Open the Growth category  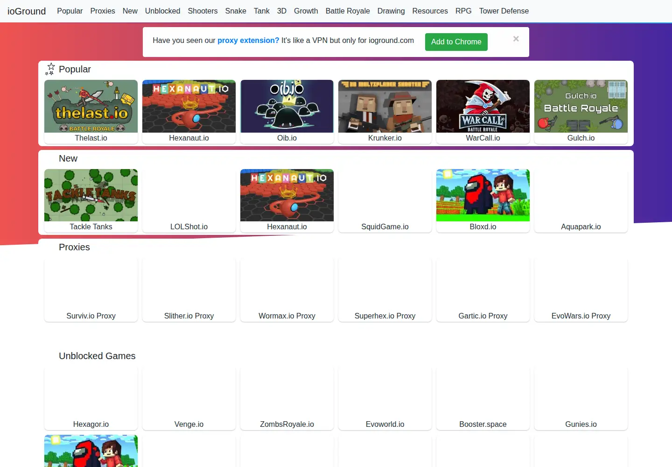pos(306,11)
